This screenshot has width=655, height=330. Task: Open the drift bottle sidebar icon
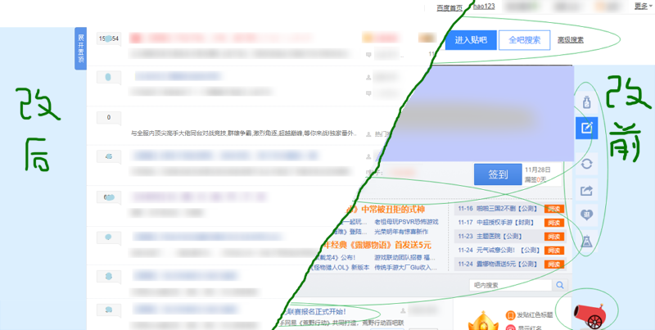[586, 102]
